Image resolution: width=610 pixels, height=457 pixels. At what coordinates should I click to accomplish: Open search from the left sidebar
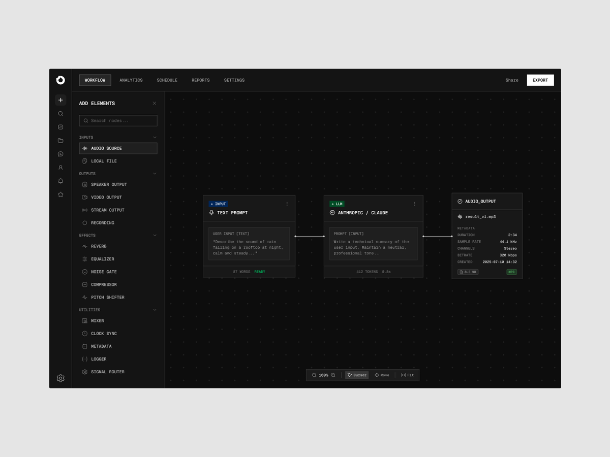point(60,114)
